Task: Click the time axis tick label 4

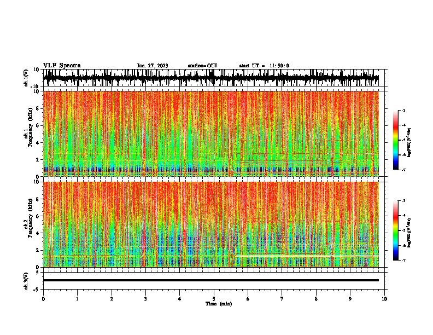Action: click(180, 299)
